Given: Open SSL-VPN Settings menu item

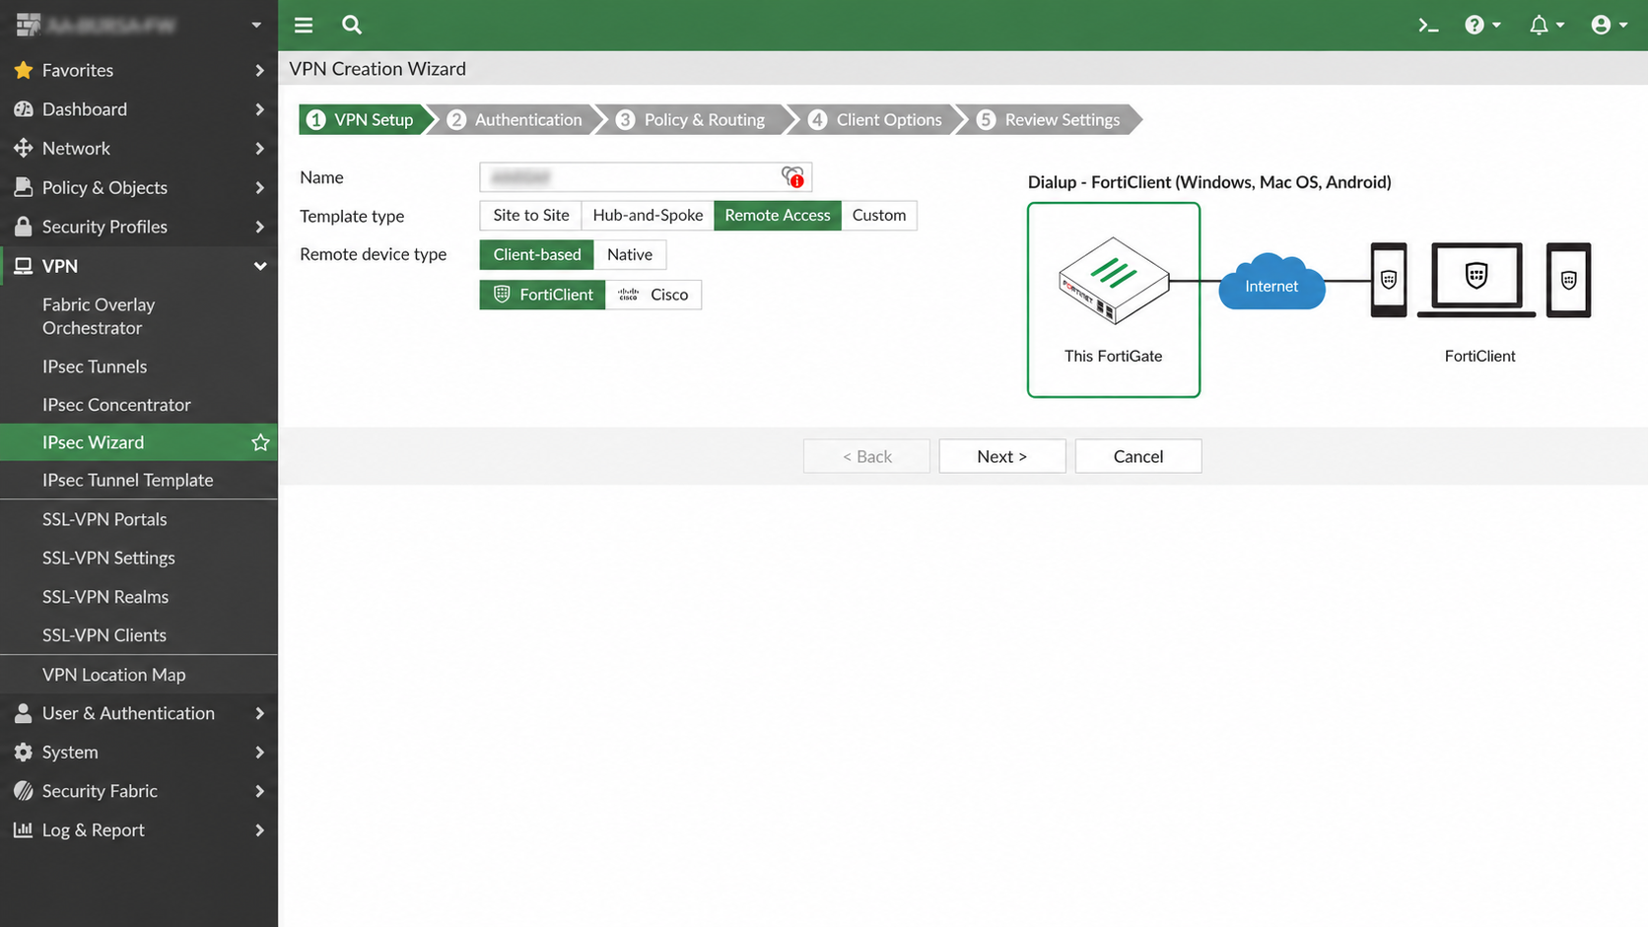Looking at the screenshot, I should click(x=108, y=558).
